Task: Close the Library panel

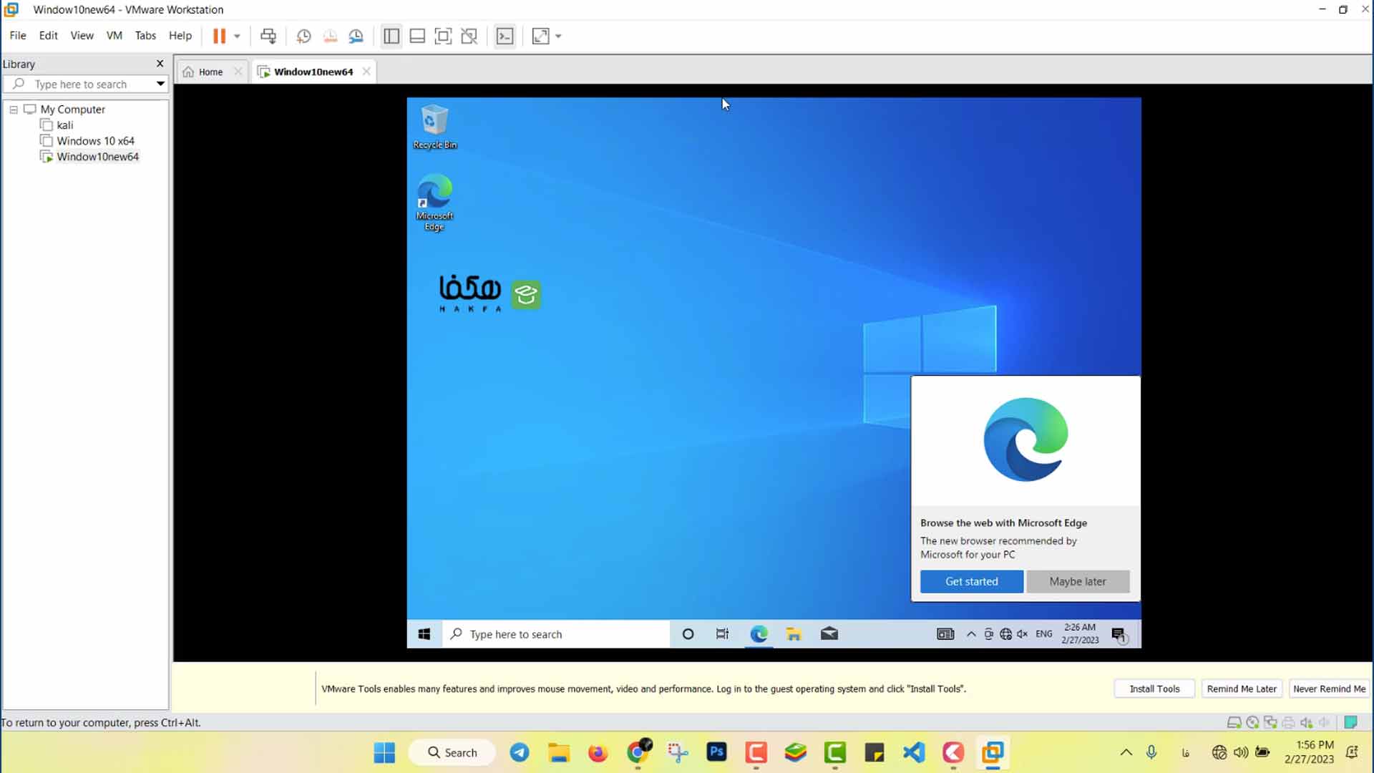Action: point(160,64)
